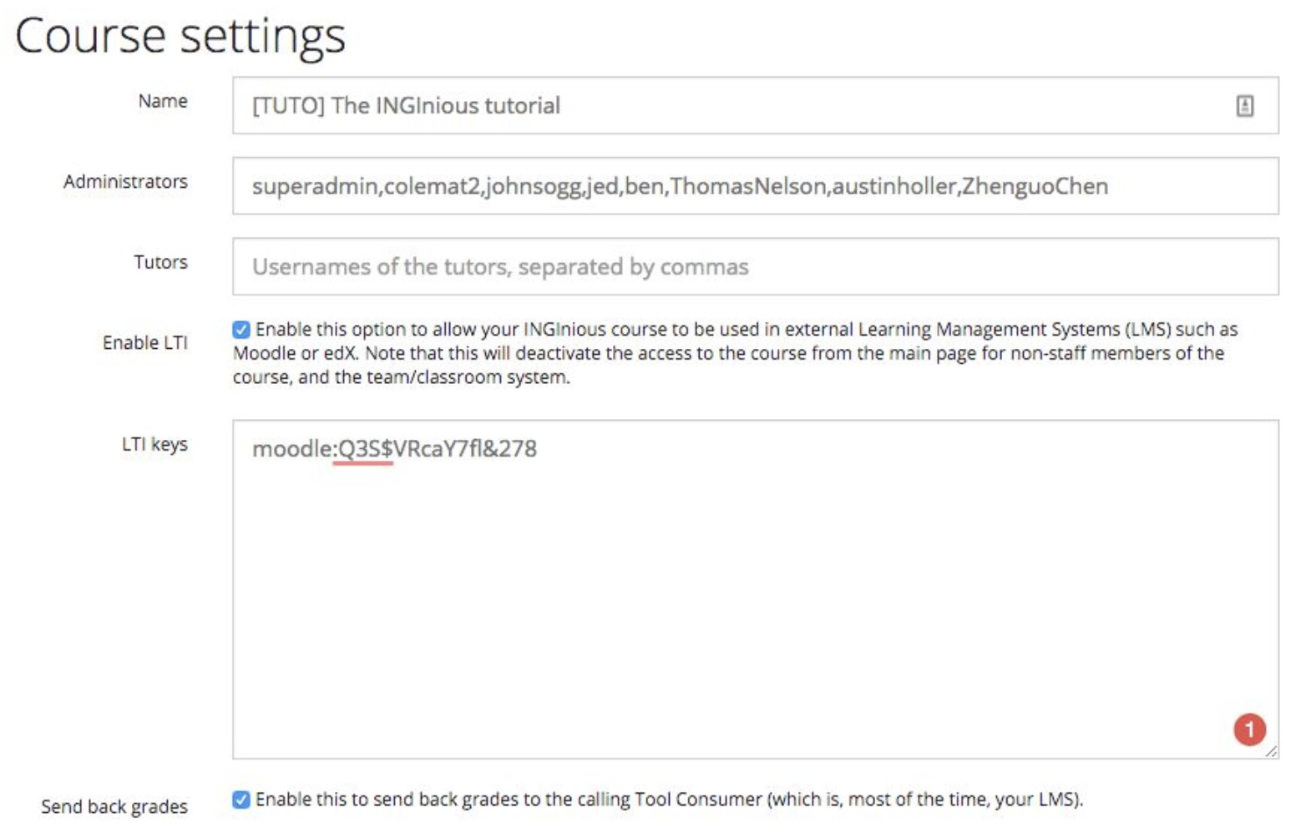
Task: Uncheck the Enable LTI checkbox
Action: tap(241, 330)
